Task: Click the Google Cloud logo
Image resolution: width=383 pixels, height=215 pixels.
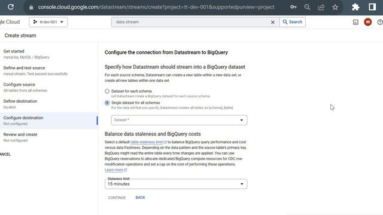Action: coord(10,22)
